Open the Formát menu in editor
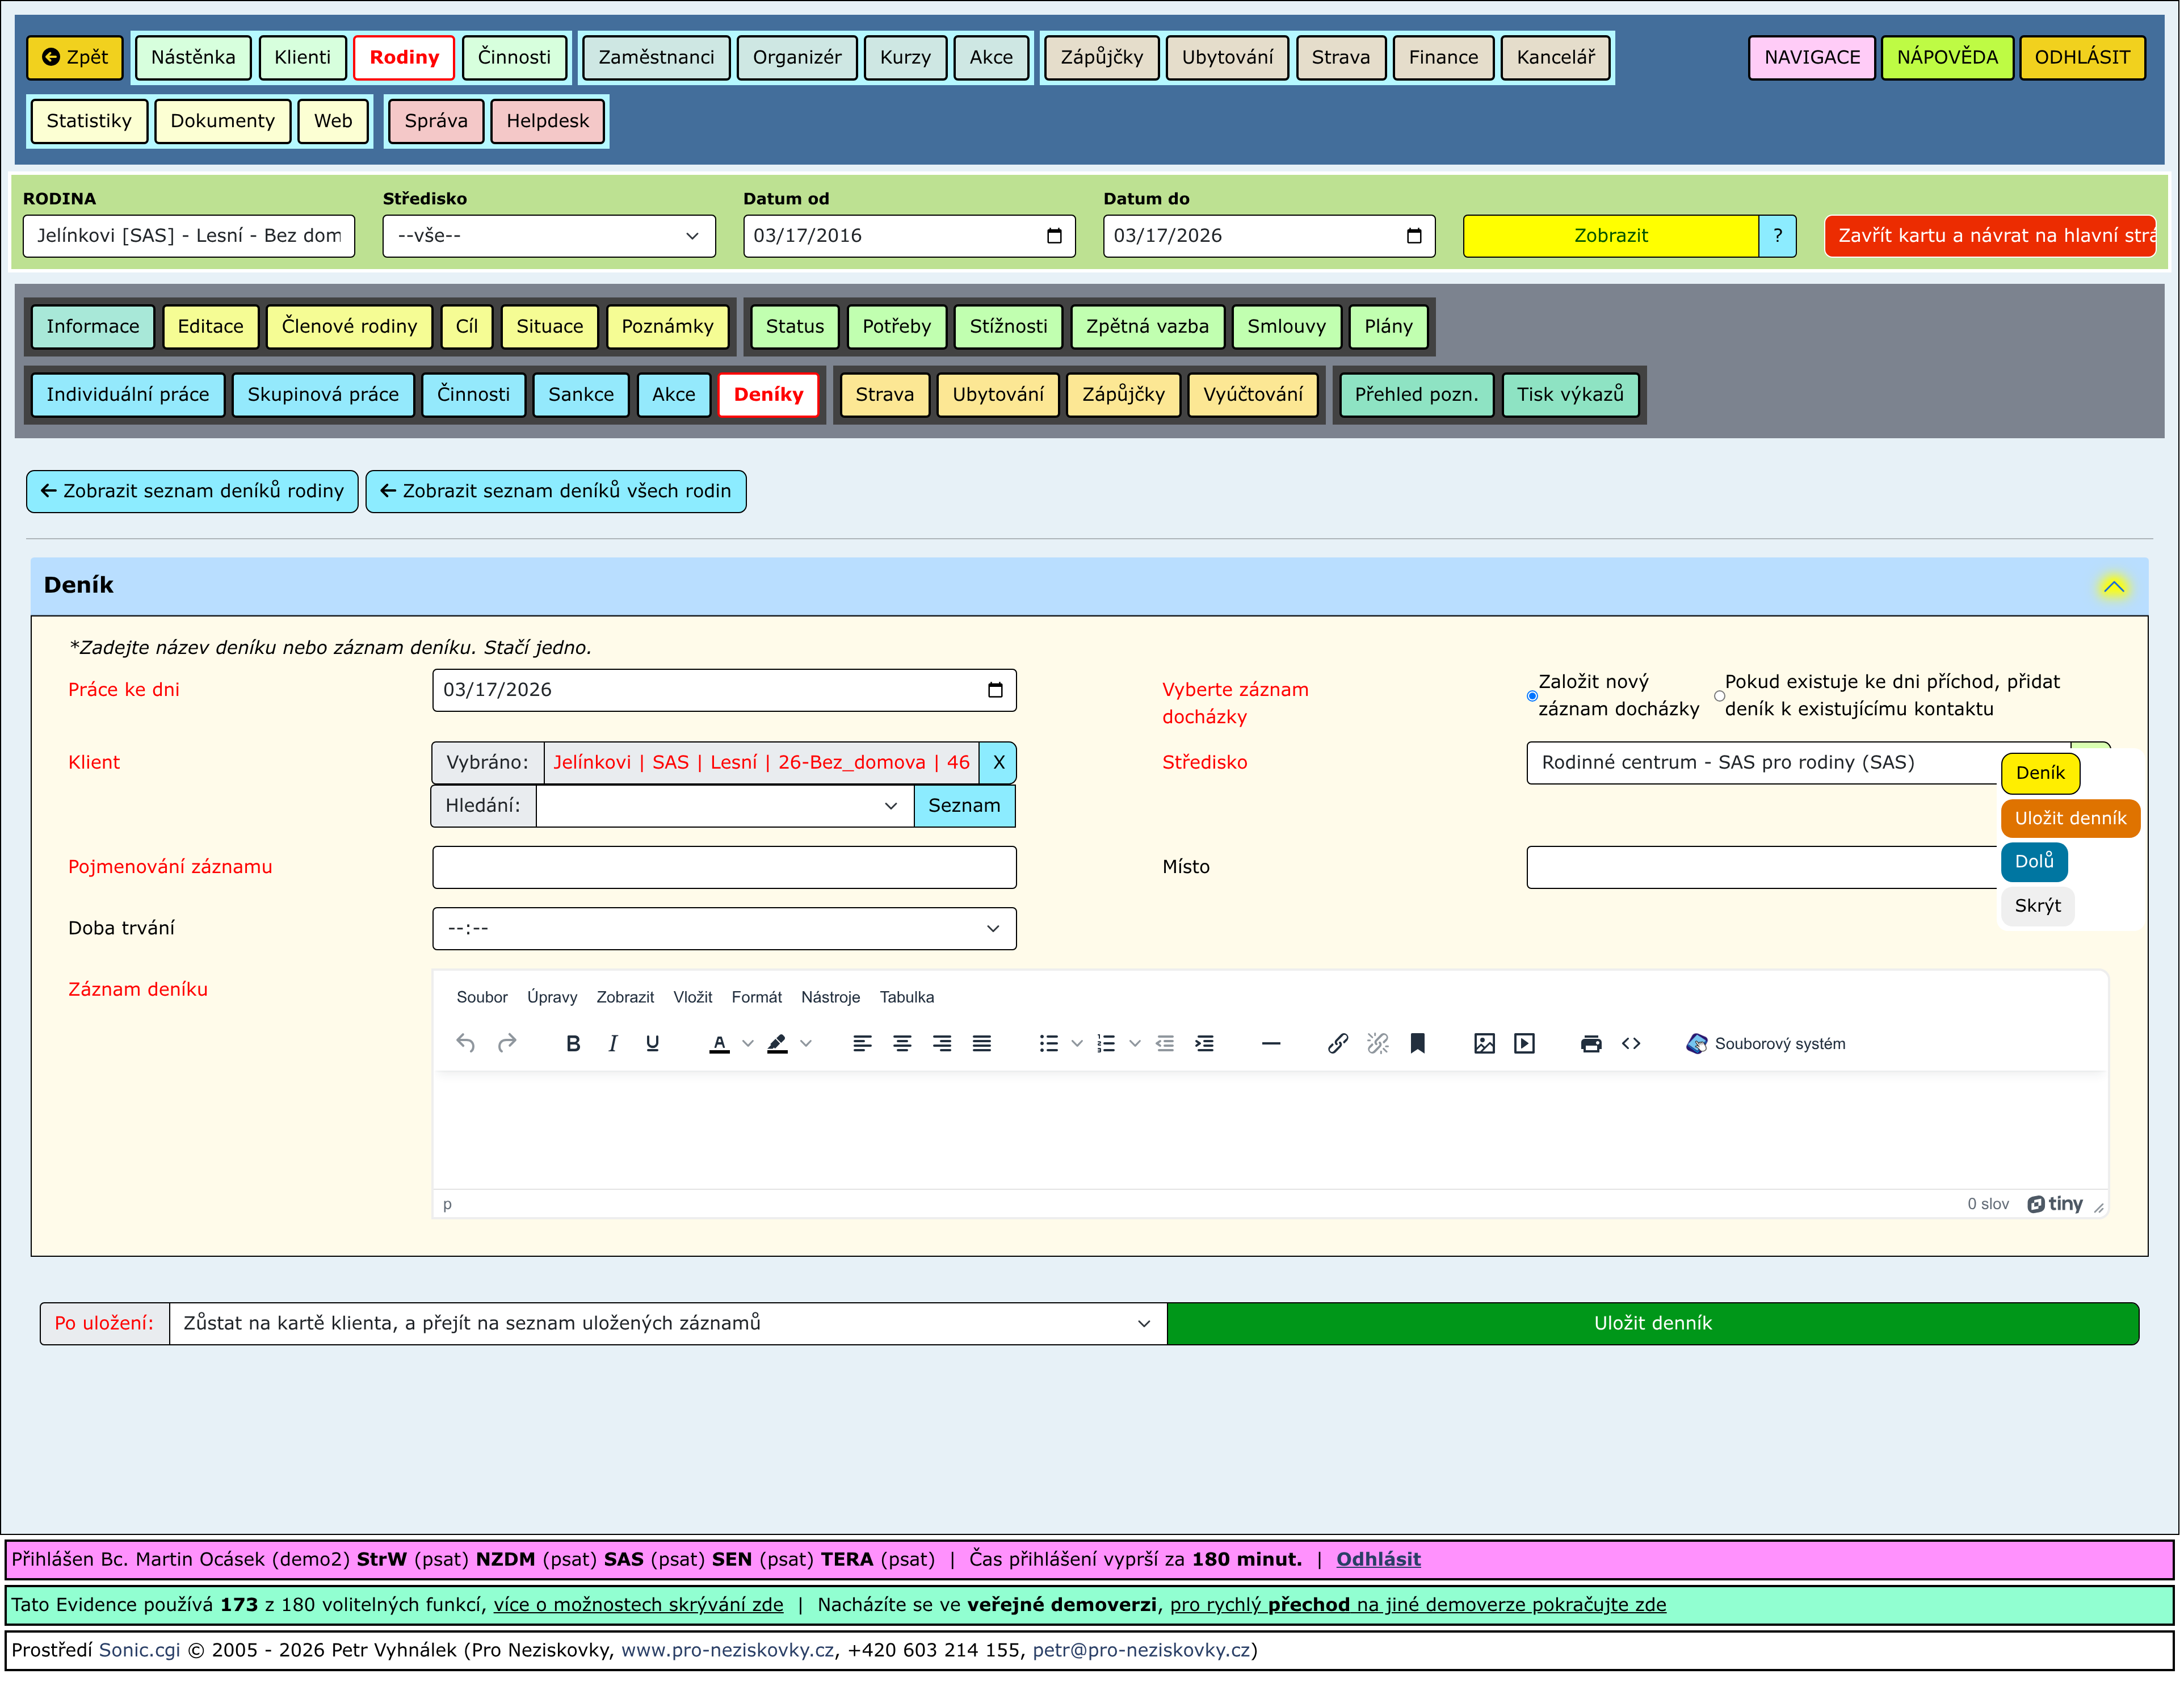This screenshot has width=2184, height=1703. click(x=756, y=998)
